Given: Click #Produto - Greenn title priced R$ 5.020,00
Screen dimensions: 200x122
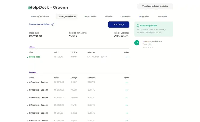Looking at the screenshot, I should click(x=39, y=90).
